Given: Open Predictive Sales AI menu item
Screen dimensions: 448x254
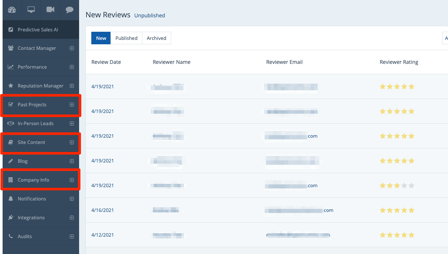Looking at the screenshot, I should click(x=38, y=30).
